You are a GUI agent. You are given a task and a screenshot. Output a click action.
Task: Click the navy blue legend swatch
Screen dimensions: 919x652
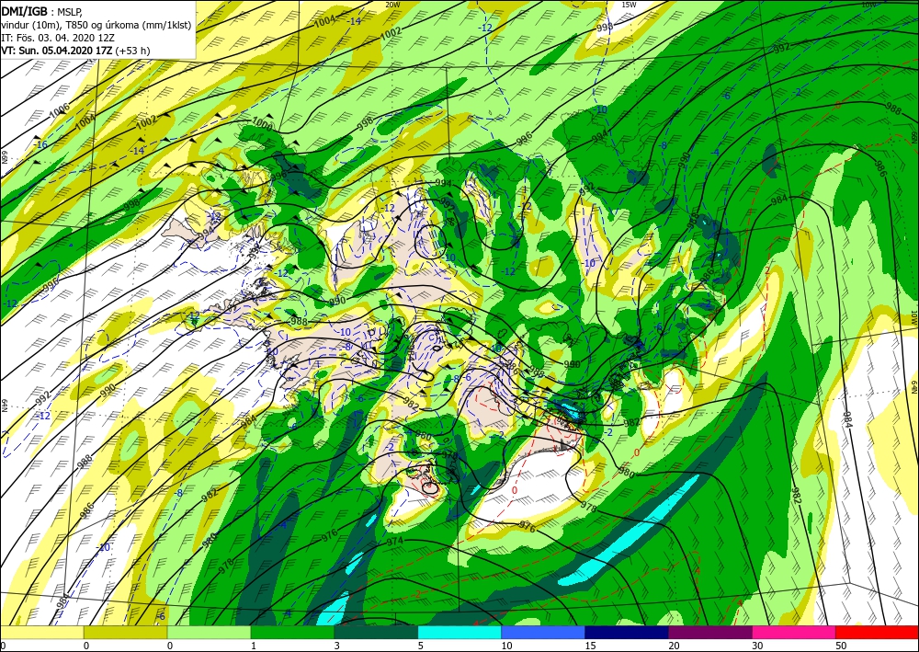coord(627,632)
